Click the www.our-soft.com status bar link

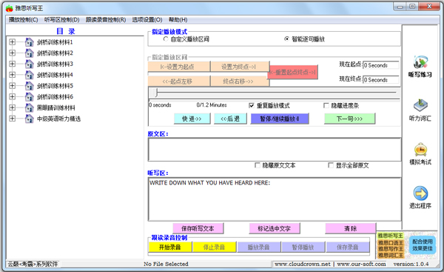click(x=361, y=264)
